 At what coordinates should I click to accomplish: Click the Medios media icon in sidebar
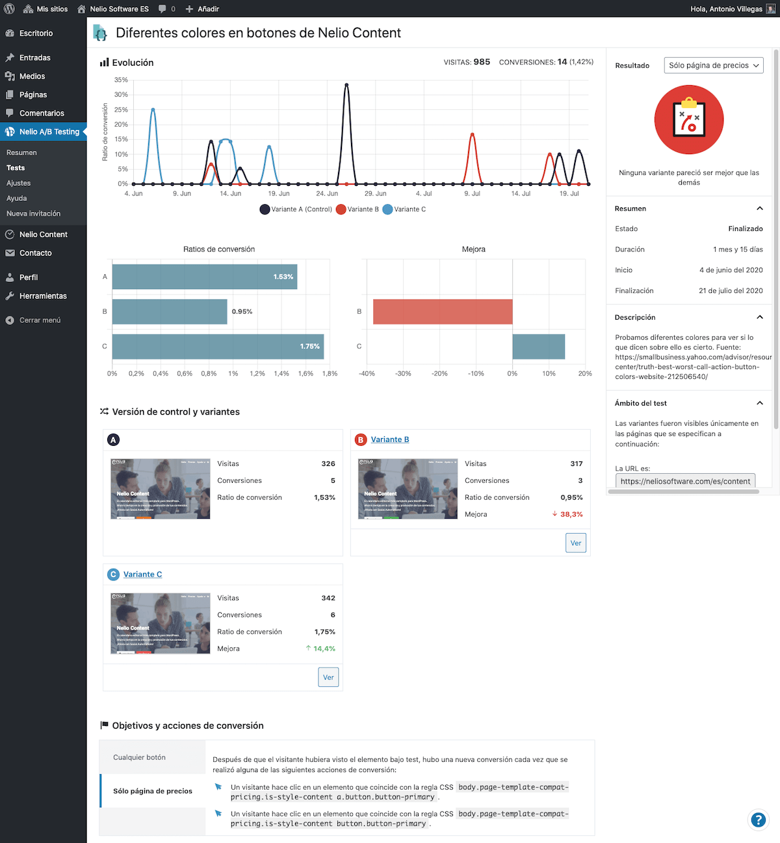coord(10,76)
